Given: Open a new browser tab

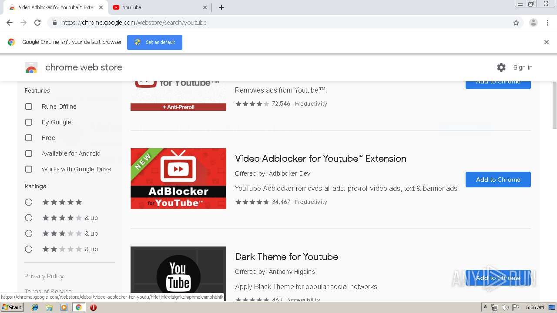Looking at the screenshot, I should pos(221,7).
